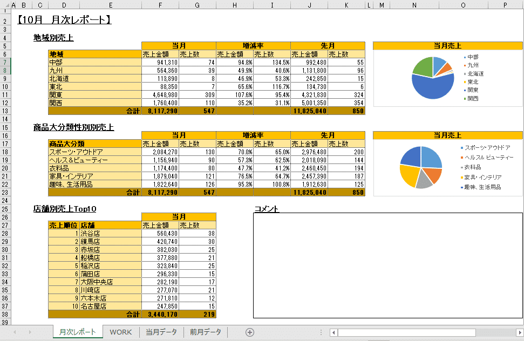
Task: Select cell showing 134.5%
Action: [x=272, y=62]
